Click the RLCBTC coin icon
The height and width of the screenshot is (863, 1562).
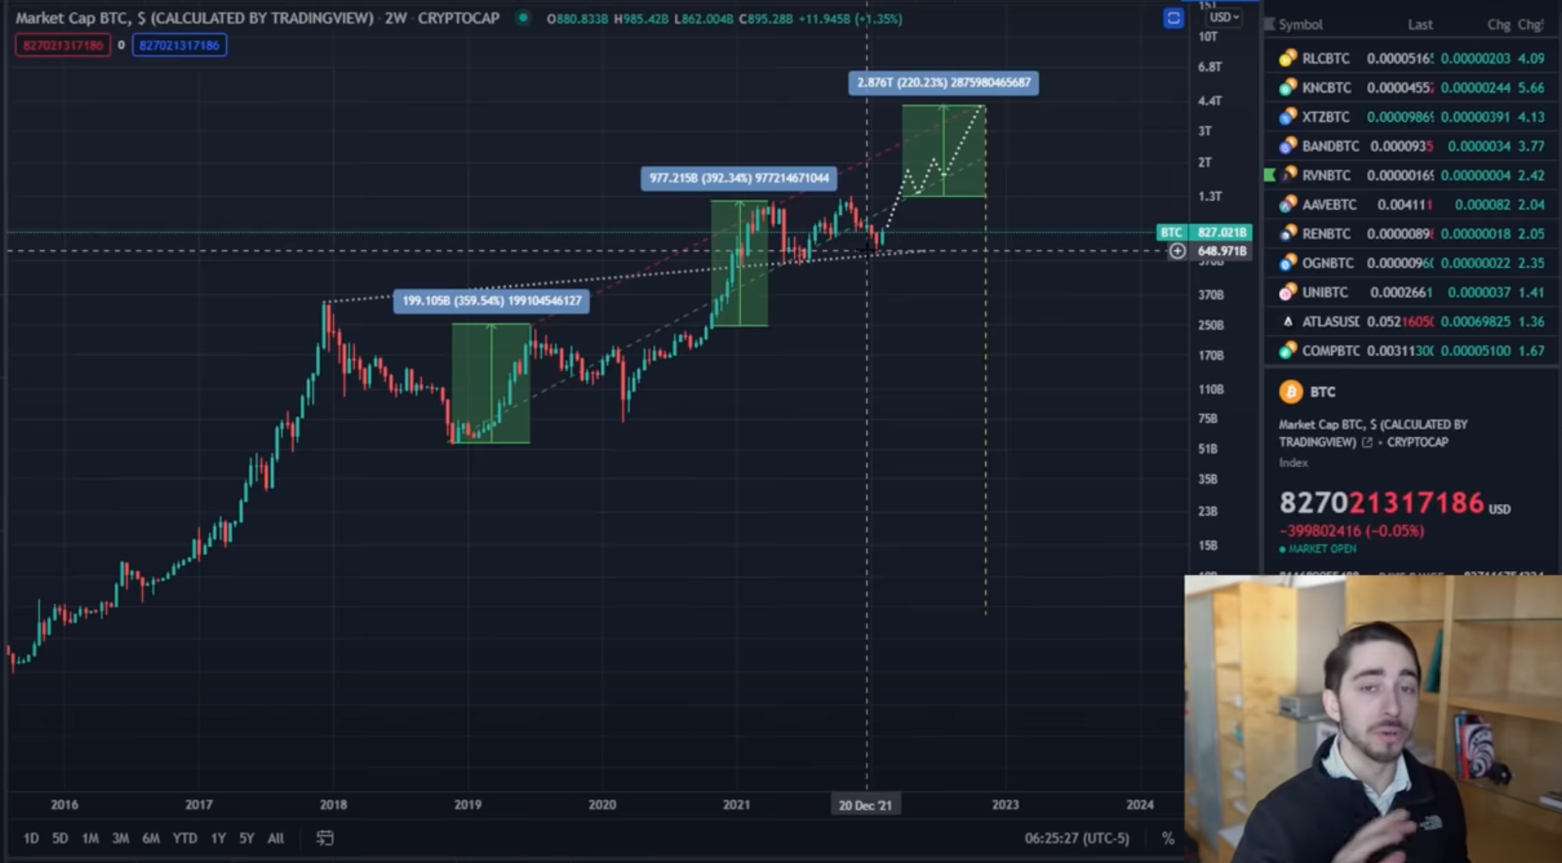[x=1288, y=58]
